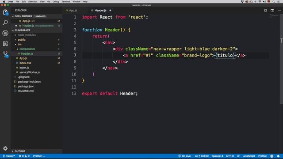The height and width of the screenshot is (159, 283).
Task: Open the Search view in activity bar
Action: [x=5, y=23]
